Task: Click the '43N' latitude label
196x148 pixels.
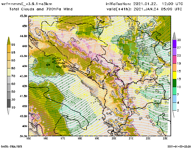Action: click(25, 66)
